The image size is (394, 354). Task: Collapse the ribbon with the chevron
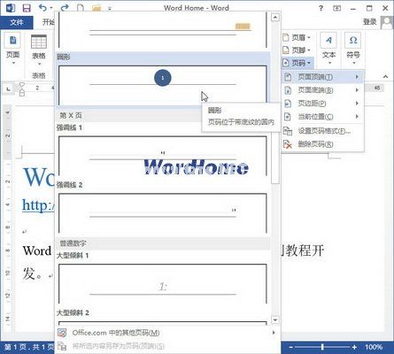pyautogui.click(x=385, y=76)
